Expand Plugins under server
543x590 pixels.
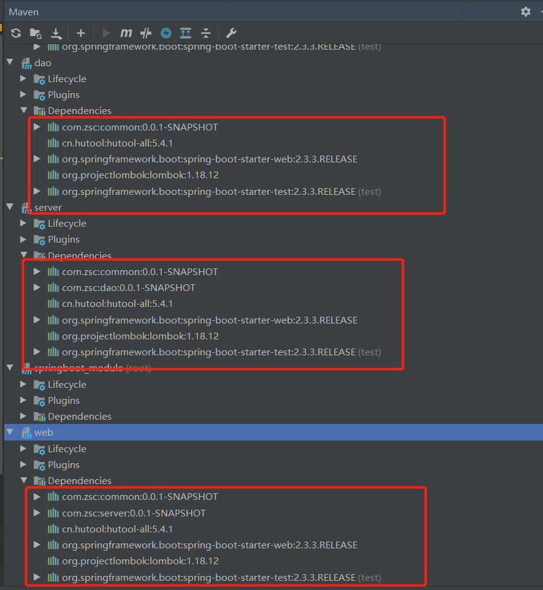click(23, 240)
